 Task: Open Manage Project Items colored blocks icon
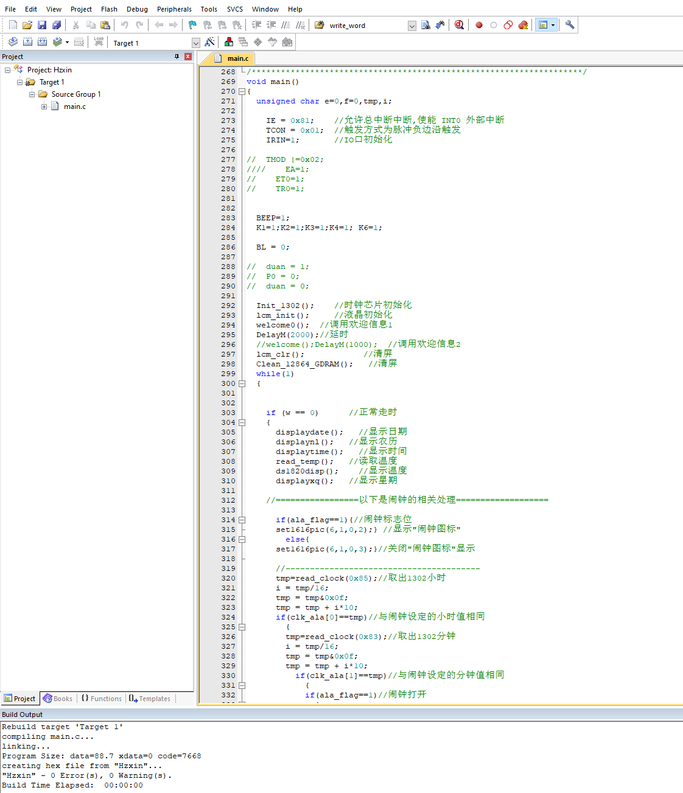coord(229,42)
